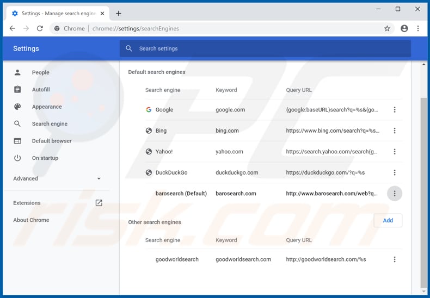Click the Search engine magnifier icon in sidebar
The width and height of the screenshot is (430, 298).
[17, 124]
